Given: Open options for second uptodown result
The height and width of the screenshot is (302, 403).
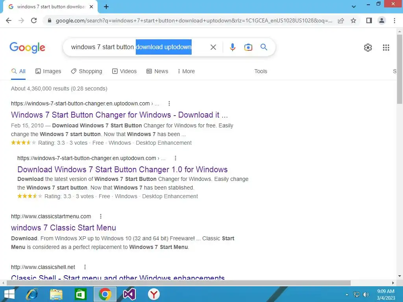Looking at the screenshot, I should [175, 158].
